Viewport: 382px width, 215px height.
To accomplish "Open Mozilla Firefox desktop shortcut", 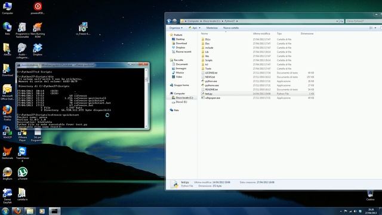I will pos(7,113).
